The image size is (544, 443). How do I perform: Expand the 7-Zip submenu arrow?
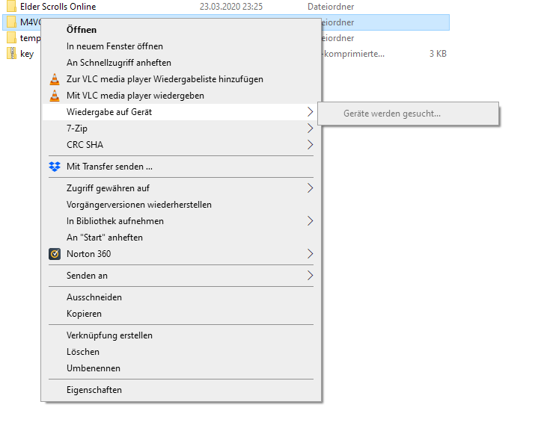pos(311,128)
